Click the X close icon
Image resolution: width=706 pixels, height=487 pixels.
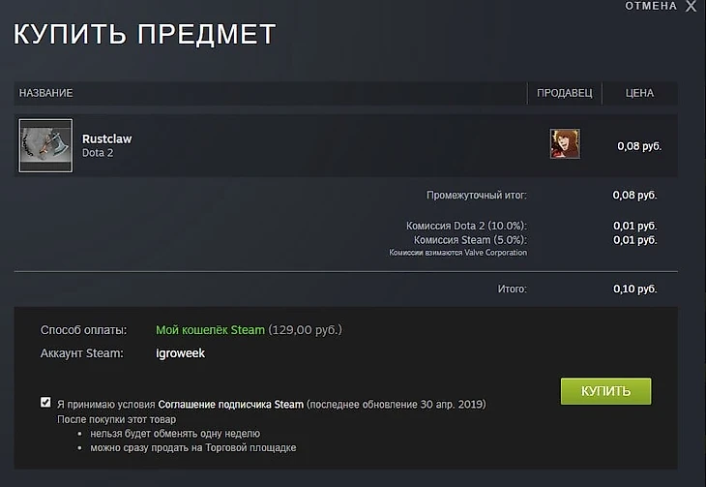[x=691, y=6]
